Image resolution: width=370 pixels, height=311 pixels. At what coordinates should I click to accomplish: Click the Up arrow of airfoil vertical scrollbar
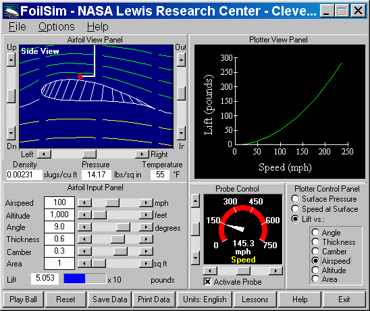(x=11, y=59)
